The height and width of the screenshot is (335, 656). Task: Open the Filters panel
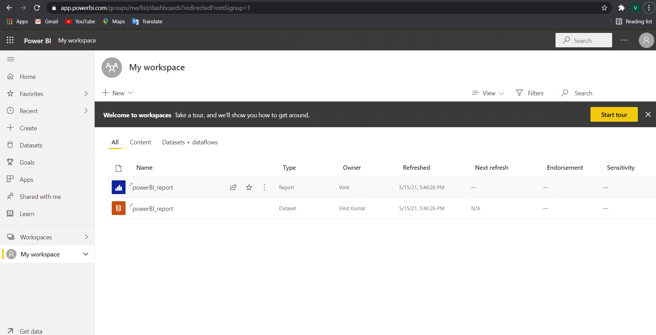(530, 93)
